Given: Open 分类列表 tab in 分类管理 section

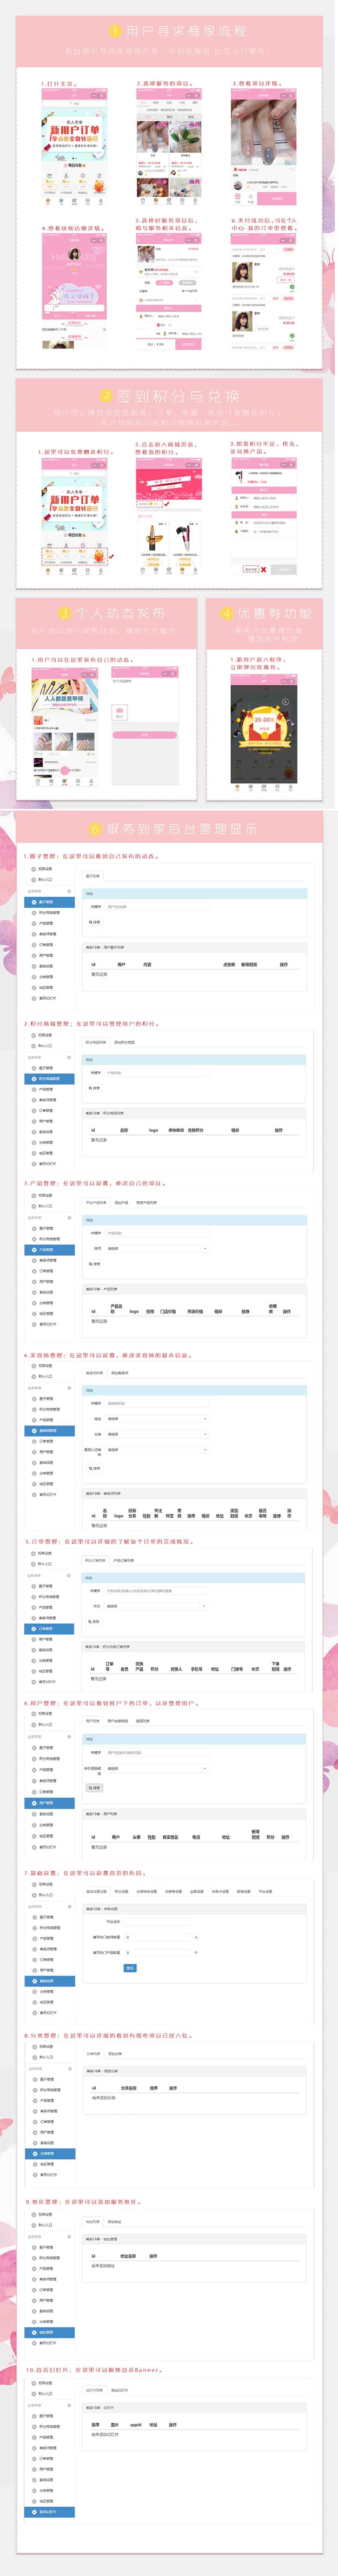Looking at the screenshot, I should coord(93,2054).
